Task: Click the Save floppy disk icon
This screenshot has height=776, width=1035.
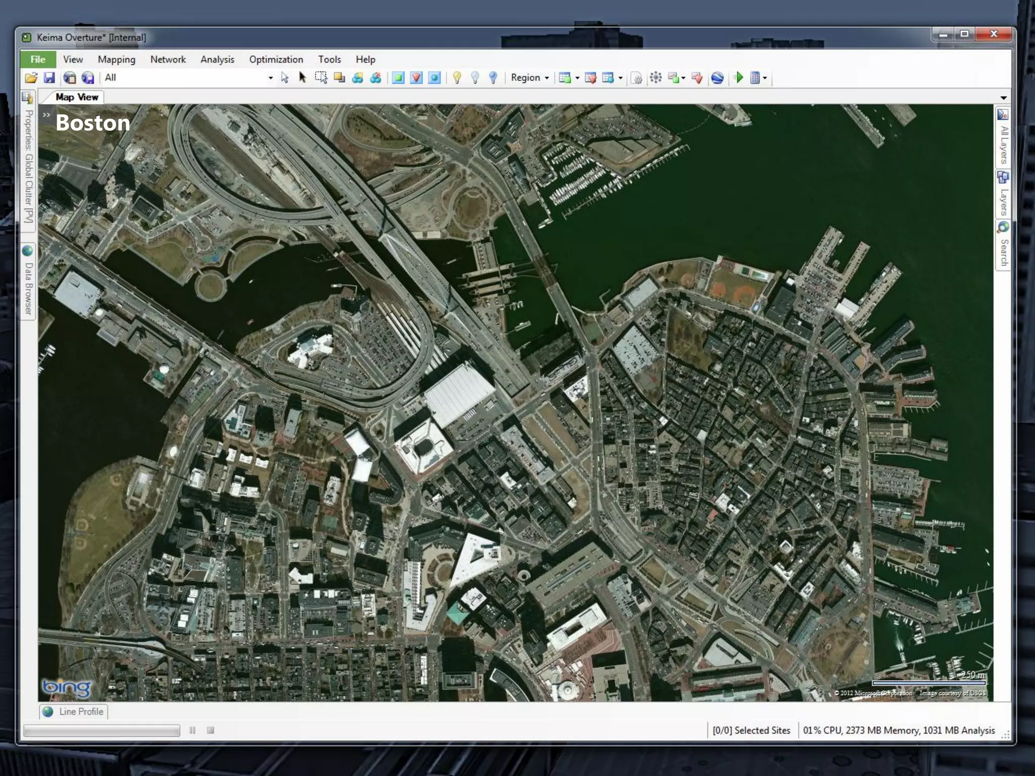Action: tap(49, 78)
